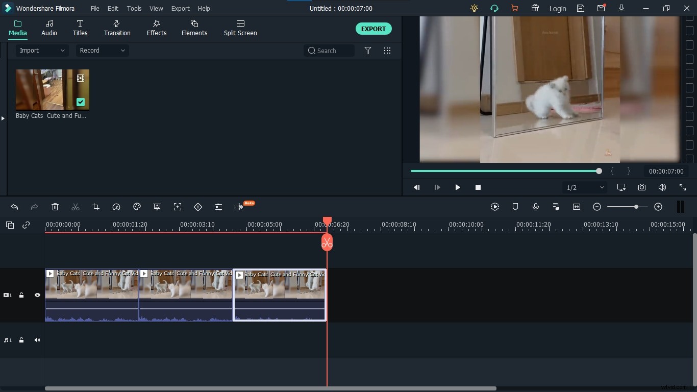The height and width of the screenshot is (392, 697).
Task: Mute the audio track
Action: tap(37, 340)
